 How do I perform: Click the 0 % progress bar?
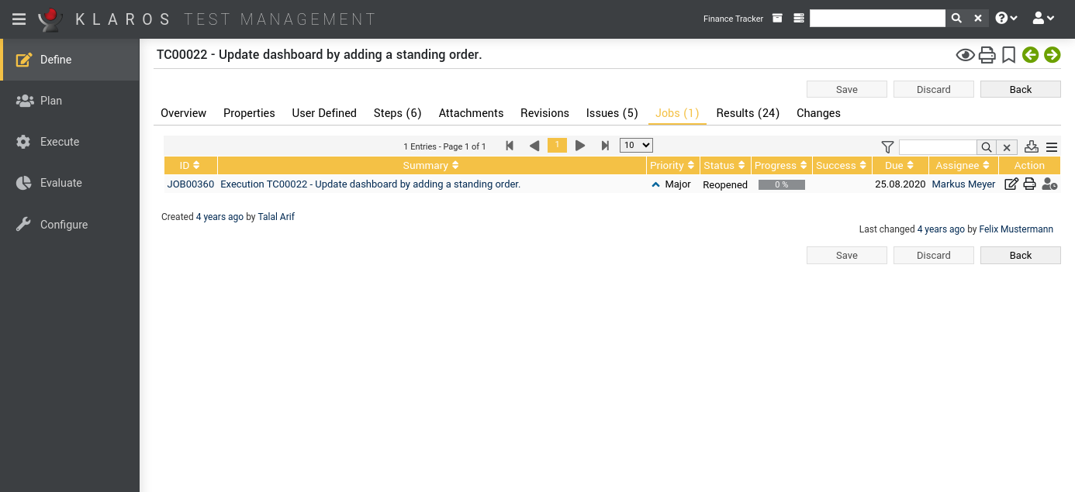pos(781,185)
